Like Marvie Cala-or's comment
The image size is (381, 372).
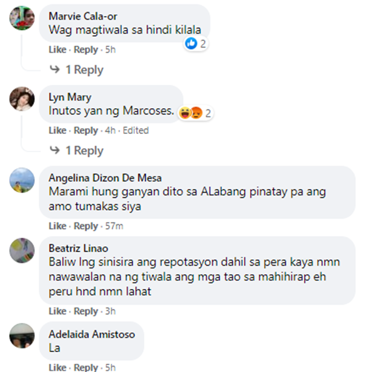(57, 50)
